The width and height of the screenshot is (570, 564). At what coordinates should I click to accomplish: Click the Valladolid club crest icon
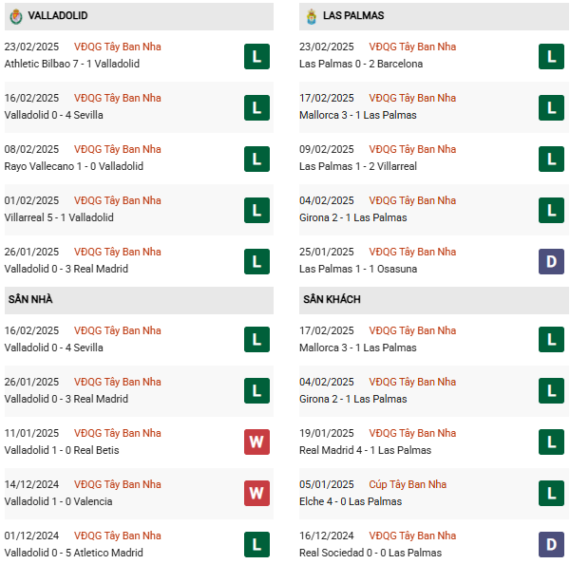point(14,16)
